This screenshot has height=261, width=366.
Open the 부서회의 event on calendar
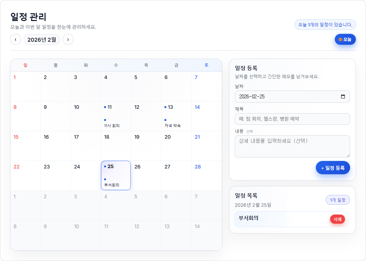point(112,185)
